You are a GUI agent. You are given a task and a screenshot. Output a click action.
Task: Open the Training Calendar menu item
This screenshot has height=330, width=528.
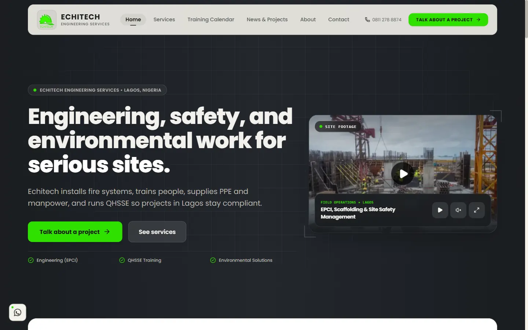click(x=211, y=19)
